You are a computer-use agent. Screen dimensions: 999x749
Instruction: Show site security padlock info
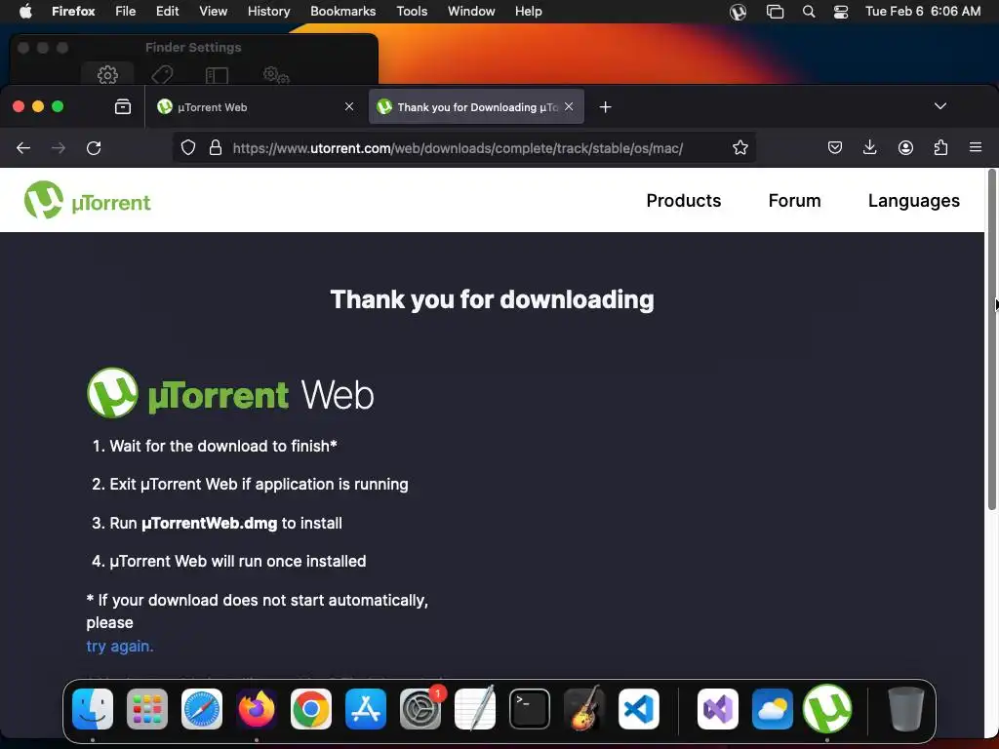216,148
